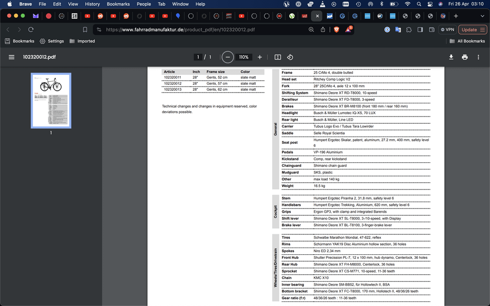Screen dimensions: 490x306
Task: Open Bookmarks in bookmarks bar
Action: (20, 41)
